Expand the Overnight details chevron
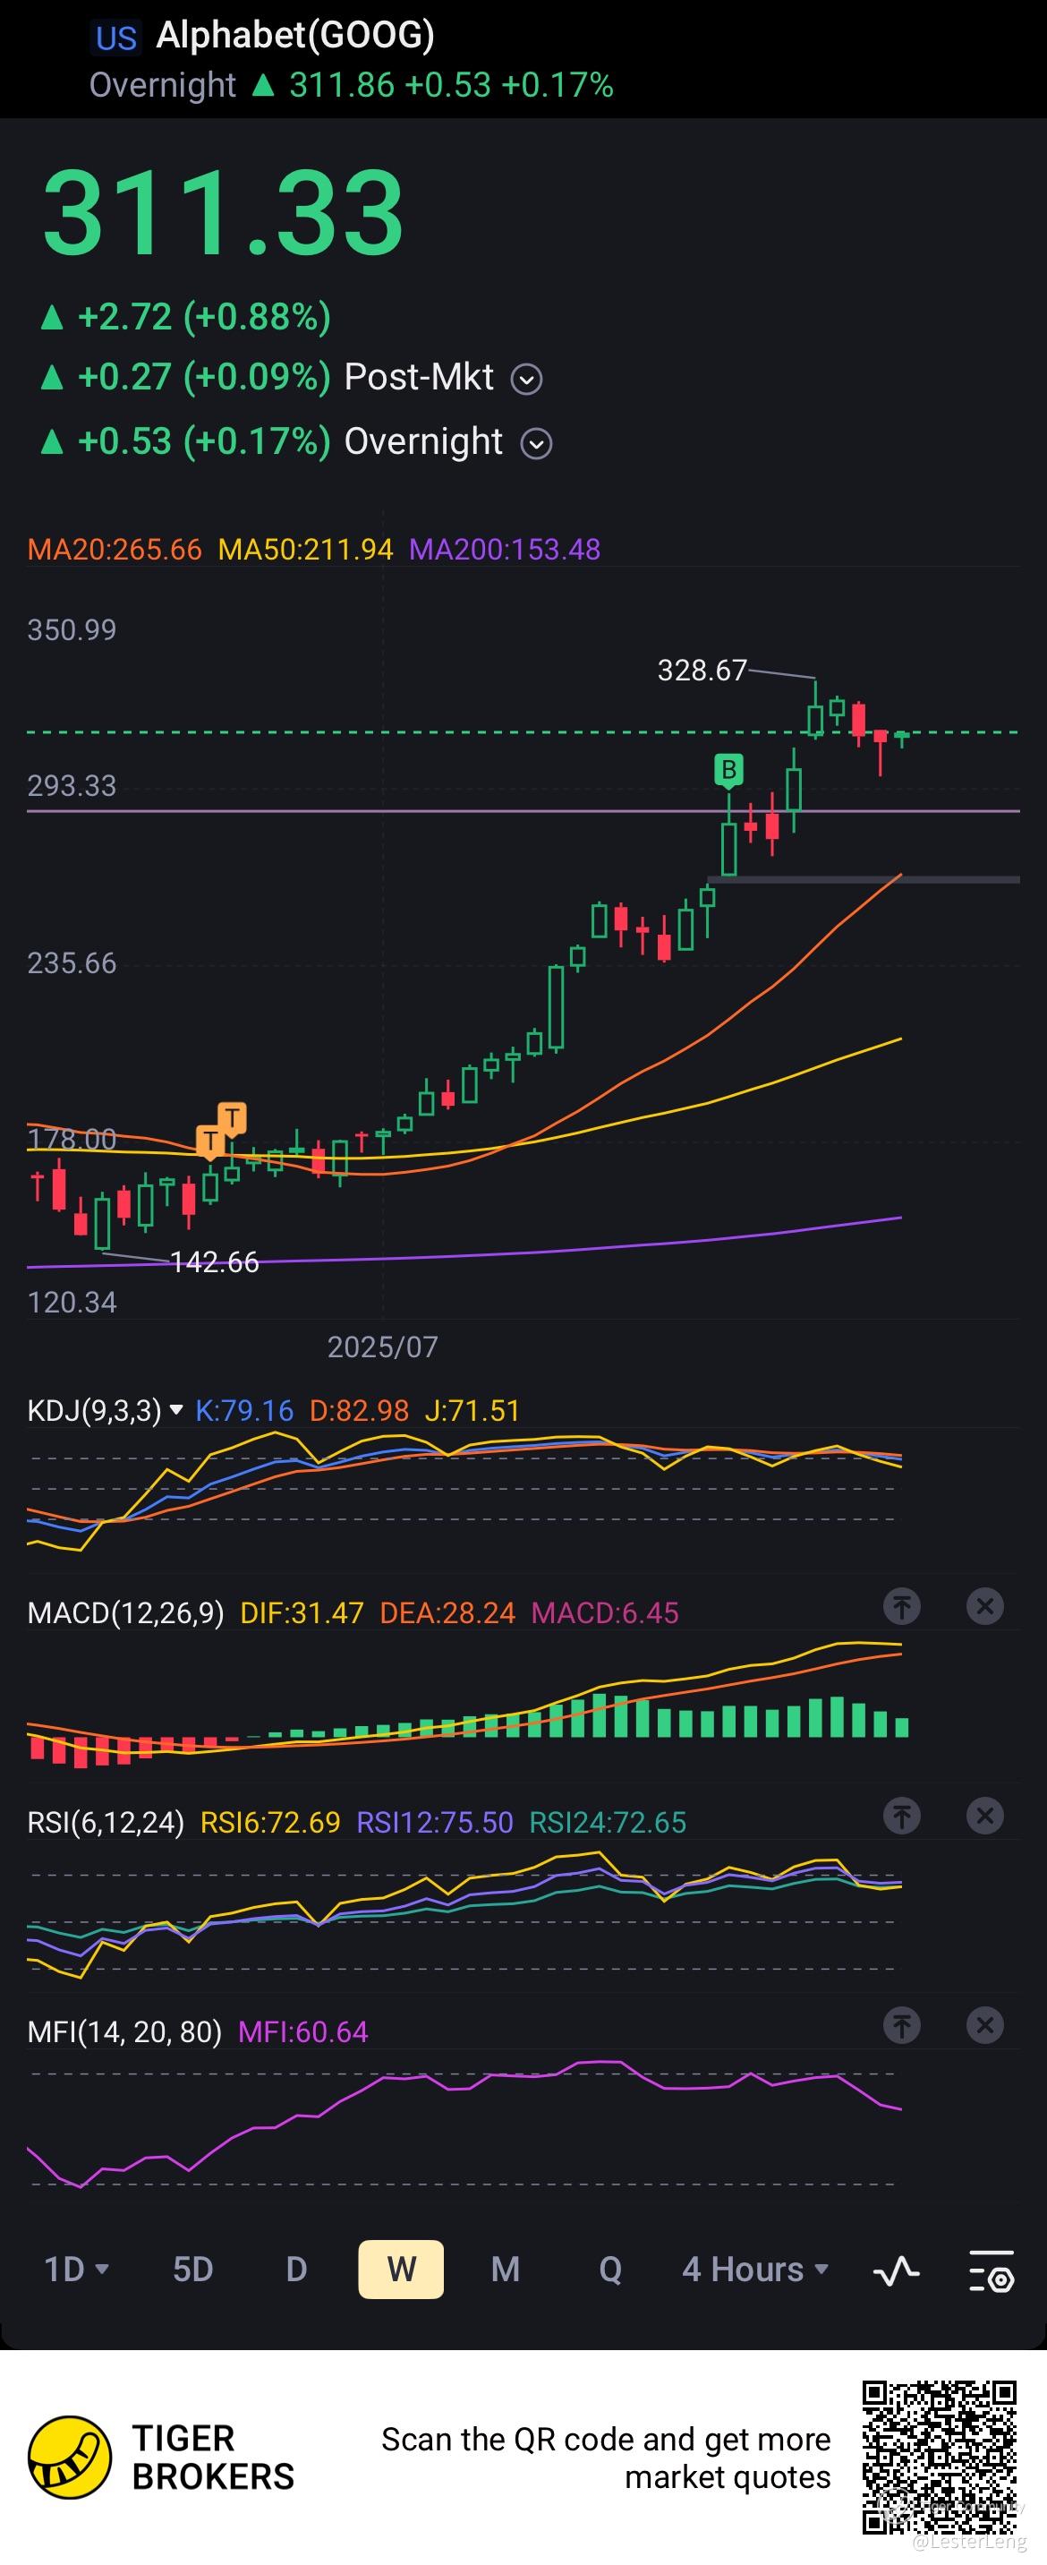 tap(536, 443)
